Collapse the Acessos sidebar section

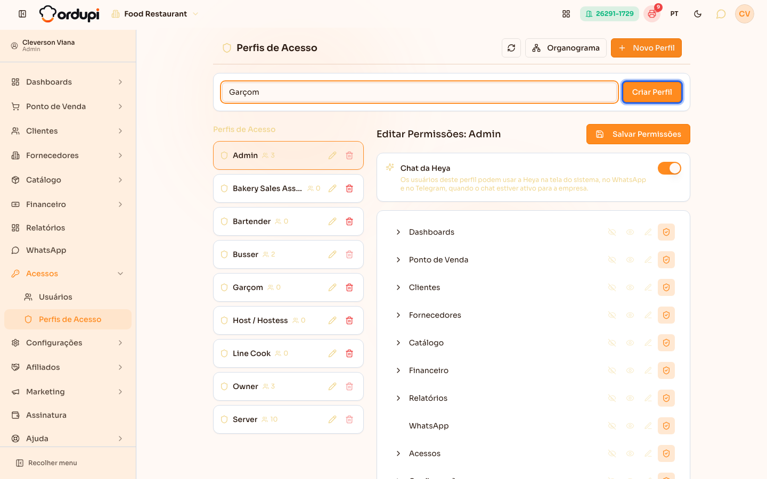point(68,274)
